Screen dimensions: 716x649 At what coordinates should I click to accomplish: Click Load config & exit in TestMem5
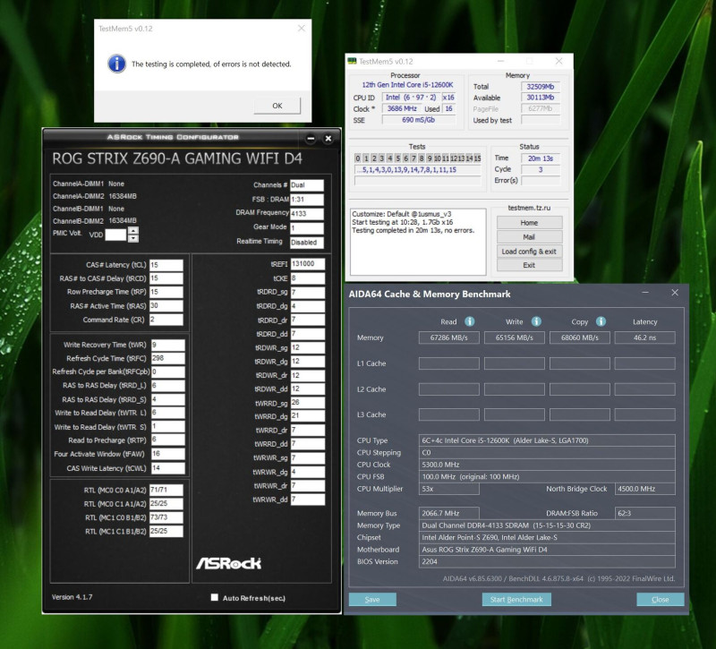[529, 252]
